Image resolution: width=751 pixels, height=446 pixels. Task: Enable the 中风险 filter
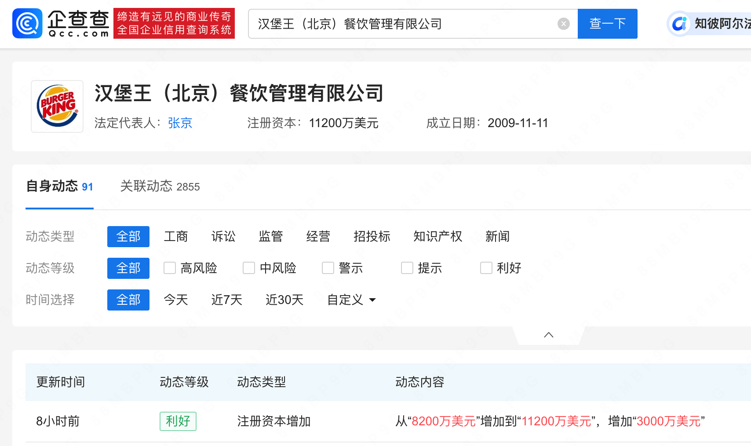coord(248,268)
